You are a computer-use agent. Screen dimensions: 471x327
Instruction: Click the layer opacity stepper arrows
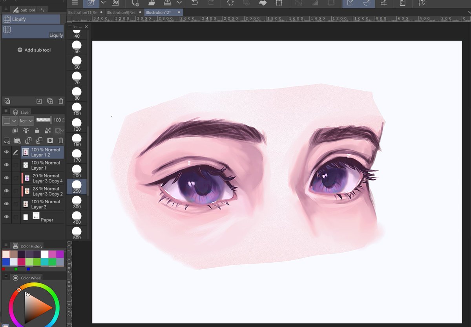[x=63, y=120]
